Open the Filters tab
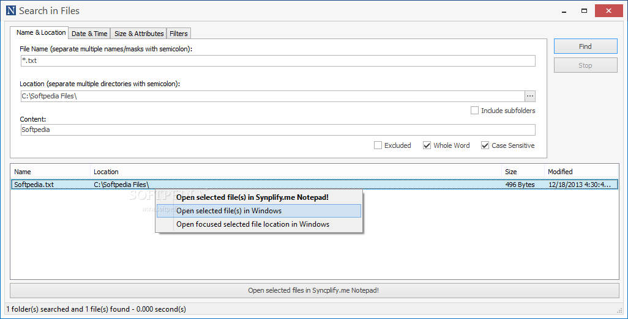This screenshot has height=319, width=628. tap(179, 34)
